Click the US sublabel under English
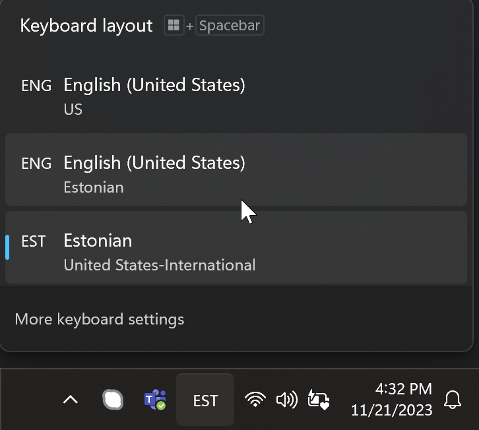 (73, 109)
